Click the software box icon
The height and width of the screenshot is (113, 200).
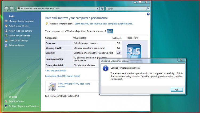coord(52,87)
